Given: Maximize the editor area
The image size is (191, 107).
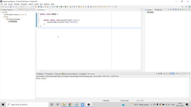Looking at the screenshot, I should 143,10.
